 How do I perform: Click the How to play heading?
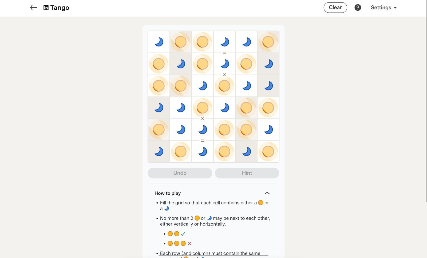168,193
